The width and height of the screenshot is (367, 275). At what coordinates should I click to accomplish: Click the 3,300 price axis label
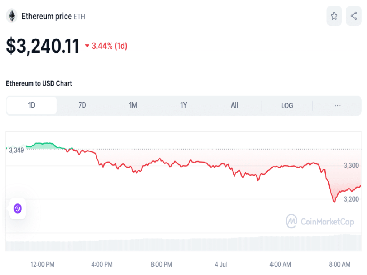(351, 165)
